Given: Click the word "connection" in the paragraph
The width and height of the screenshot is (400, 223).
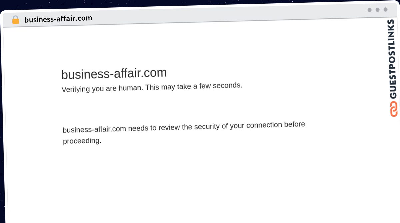Looking at the screenshot, I should [264, 125].
